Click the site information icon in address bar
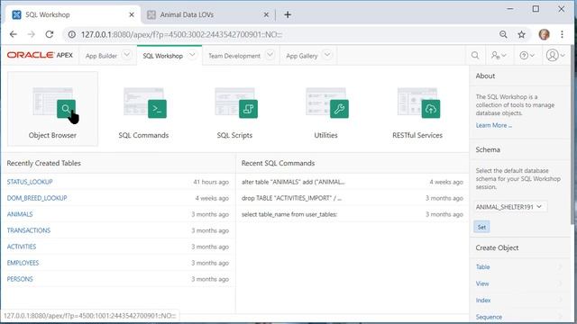This screenshot has width=577, height=324. click(72, 34)
